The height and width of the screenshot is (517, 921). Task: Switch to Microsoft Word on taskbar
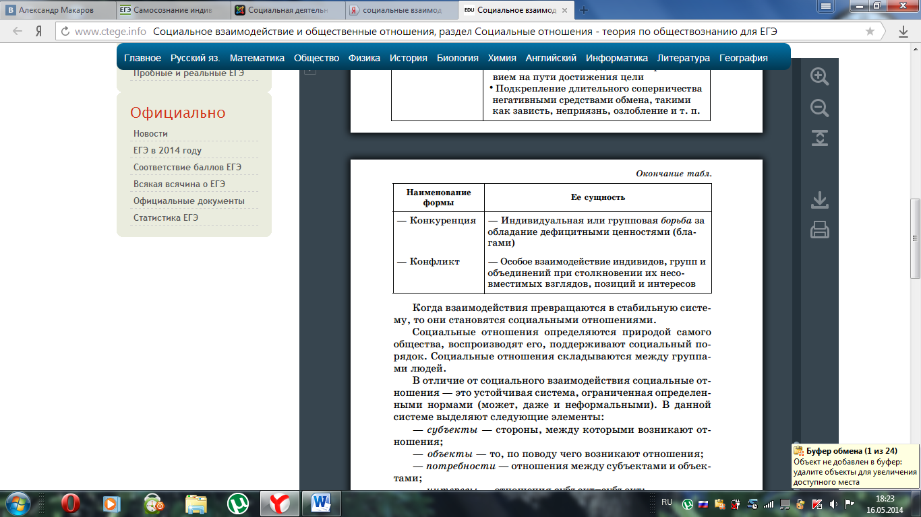coord(321,503)
